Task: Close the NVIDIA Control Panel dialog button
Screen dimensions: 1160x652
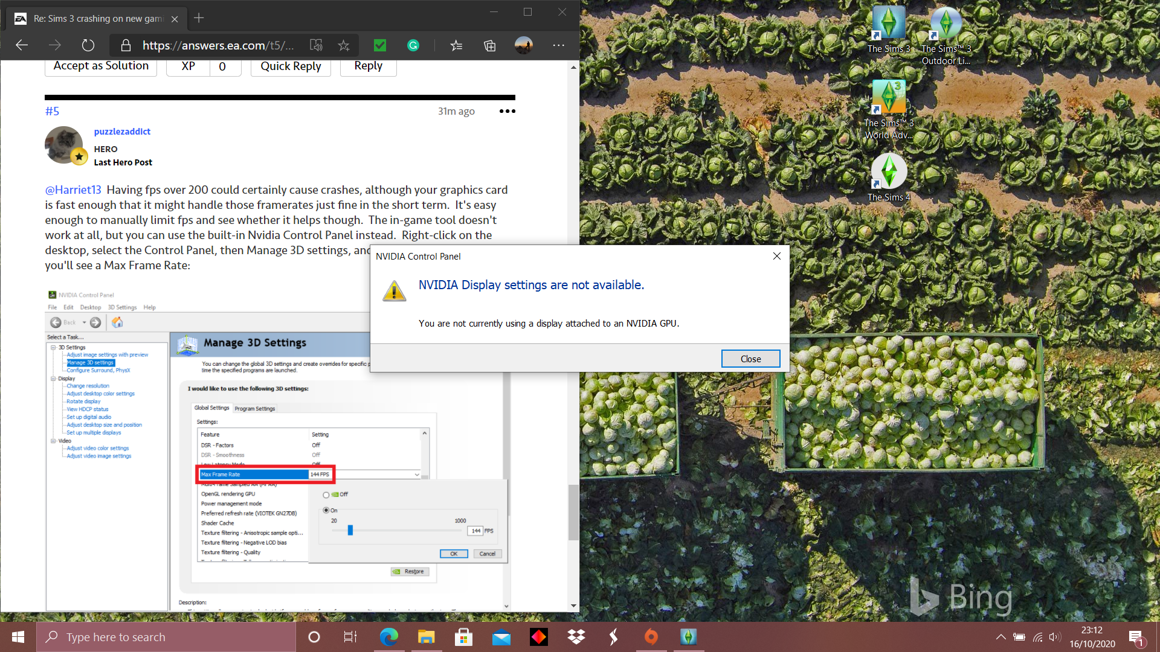Action: click(750, 359)
